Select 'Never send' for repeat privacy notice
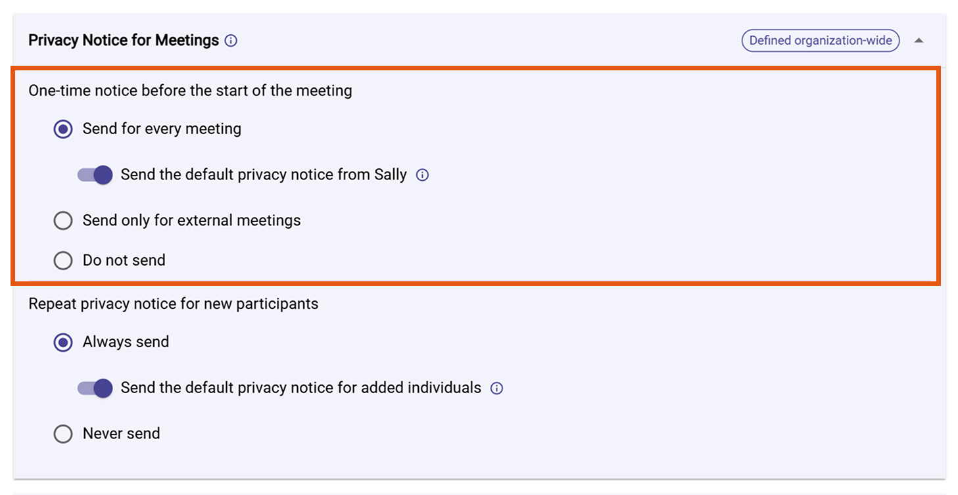The image size is (958, 495). click(63, 433)
